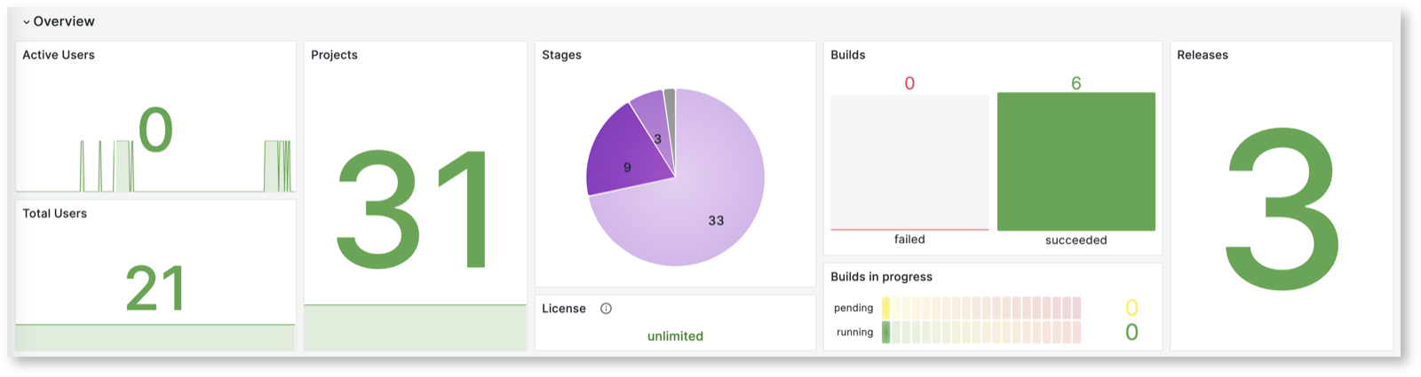Image resolution: width=1421 pixels, height=377 pixels.
Task: Open the Releases panel title
Action: [1203, 55]
